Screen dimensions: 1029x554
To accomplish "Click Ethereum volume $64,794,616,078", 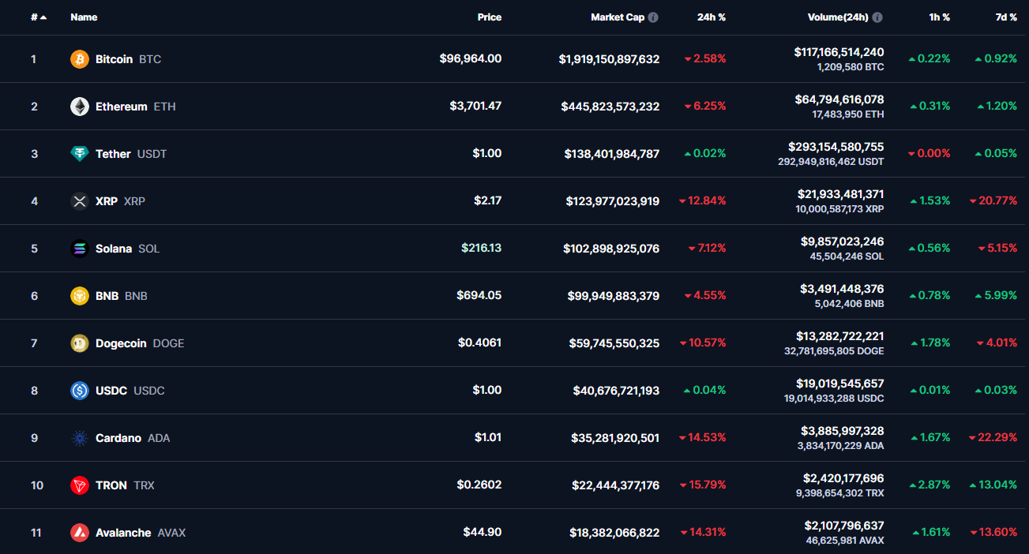I will [x=839, y=99].
